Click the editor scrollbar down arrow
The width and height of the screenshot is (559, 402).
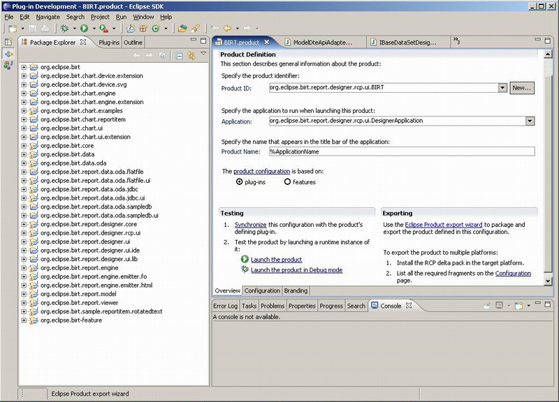(x=548, y=281)
